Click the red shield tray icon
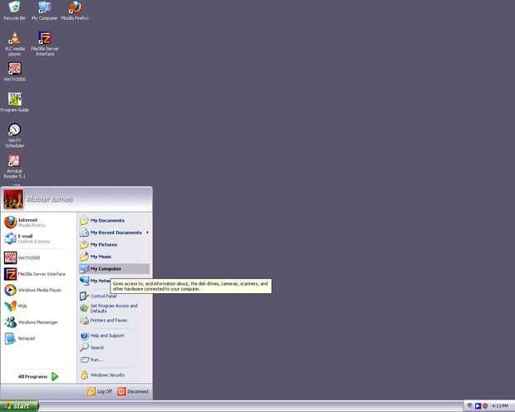Viewport: 515px width, 412px height. pyautogui.click(x=485, y=406)
